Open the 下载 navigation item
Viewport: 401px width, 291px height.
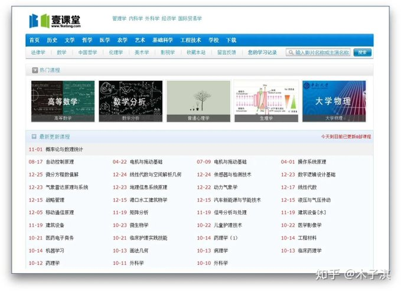pyautogui.click(x=231, y=40)
